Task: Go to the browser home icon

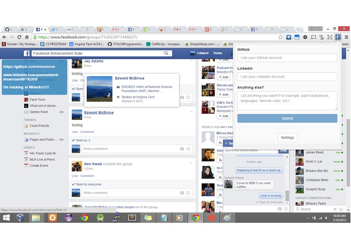Action: click(27, 37)
